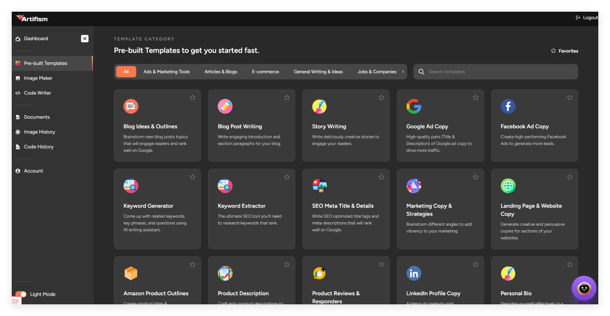Favorite the Story Writing template star

(x=381, y=97)
